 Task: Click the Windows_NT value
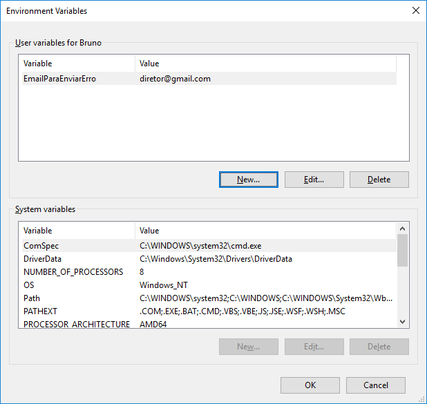[x=164, y=285]
